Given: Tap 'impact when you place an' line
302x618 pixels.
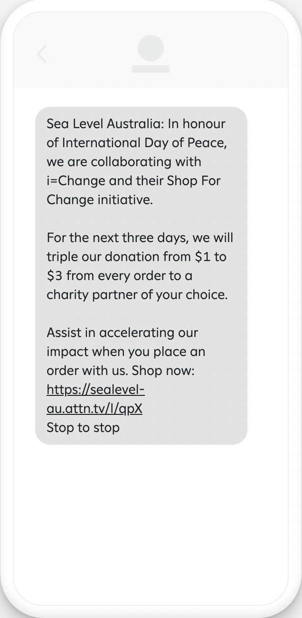Looking at the screenshot, I should click(126, 352).
